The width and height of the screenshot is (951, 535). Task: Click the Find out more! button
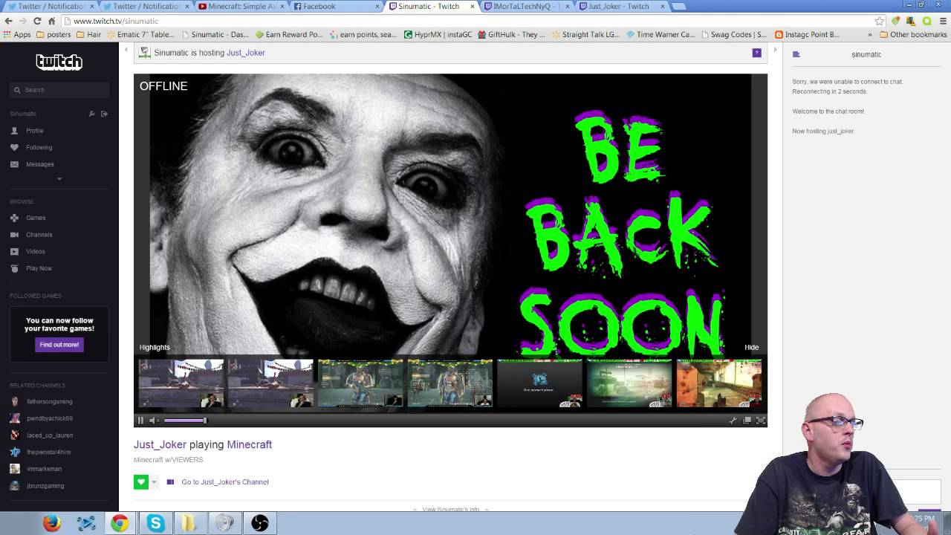59,345
